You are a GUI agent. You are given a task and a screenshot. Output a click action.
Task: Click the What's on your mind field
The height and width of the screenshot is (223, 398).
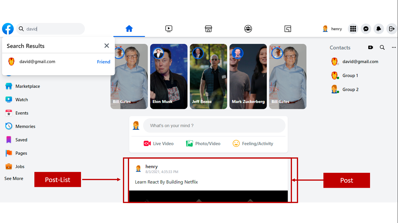tap(214, 126)
